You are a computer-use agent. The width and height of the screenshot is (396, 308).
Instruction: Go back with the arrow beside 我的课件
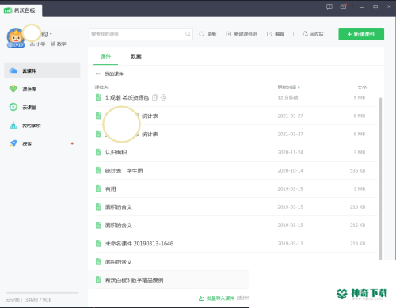coord(97,74)
